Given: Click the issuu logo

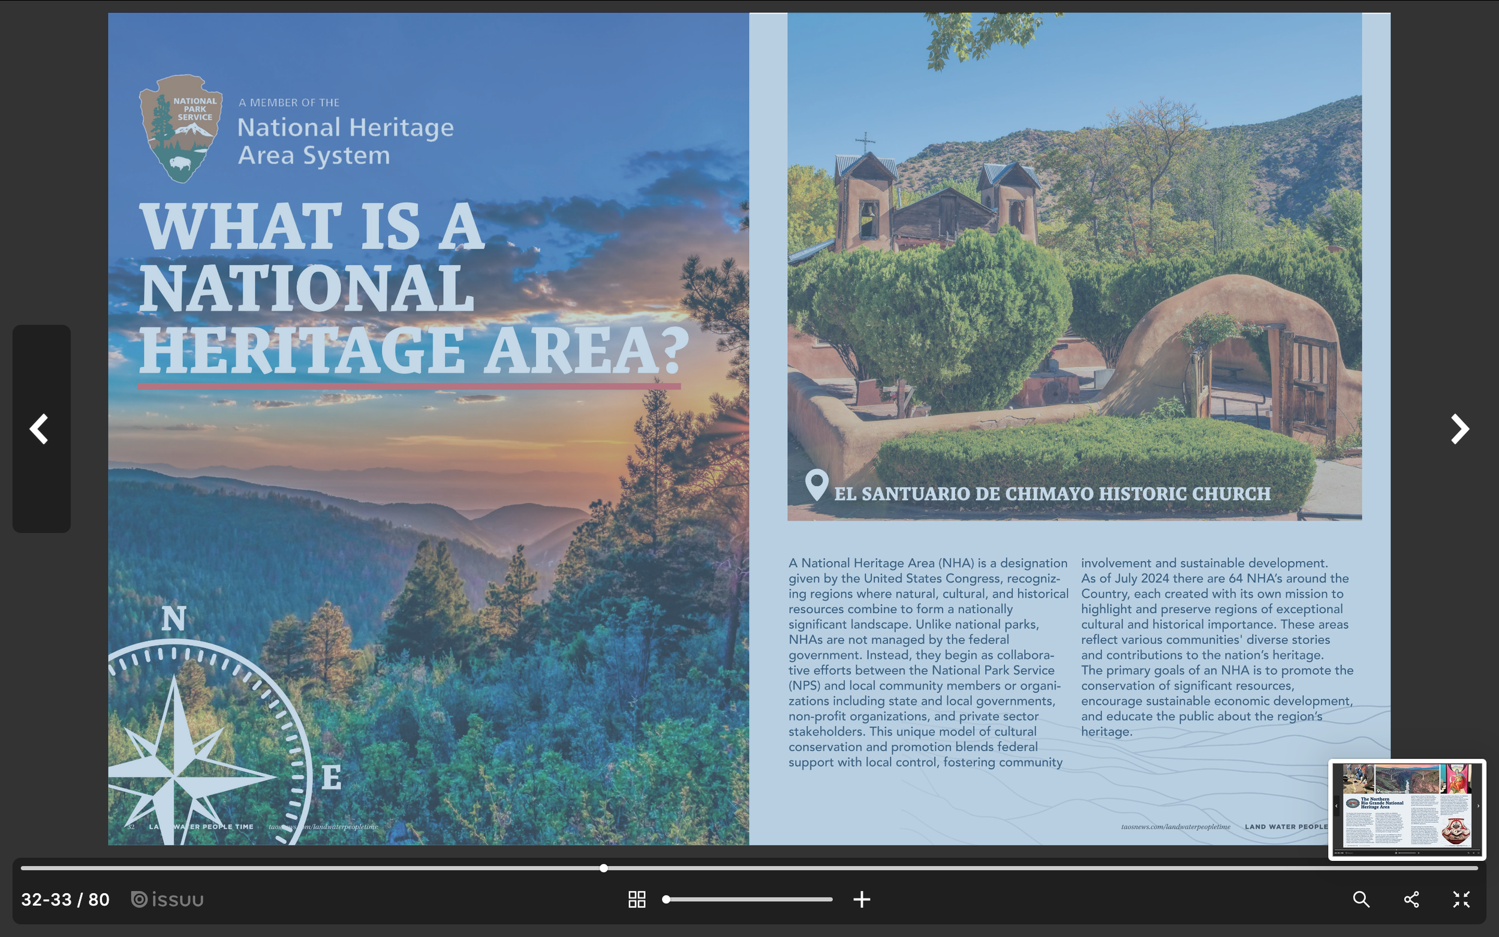Looking at the screenshot, I should (x=167, y=899).
